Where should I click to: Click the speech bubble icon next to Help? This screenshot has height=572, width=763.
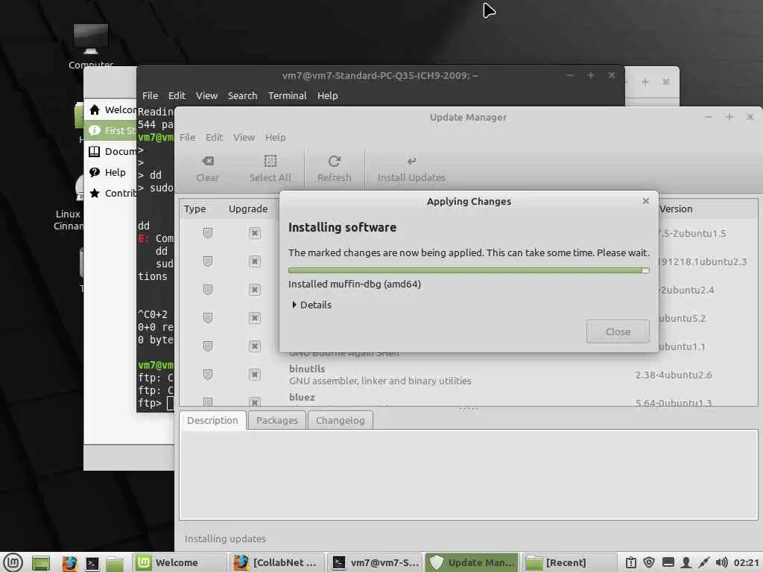pyautogui.click(x=95, y=172)
